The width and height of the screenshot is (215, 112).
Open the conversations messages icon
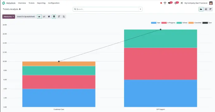170,3
